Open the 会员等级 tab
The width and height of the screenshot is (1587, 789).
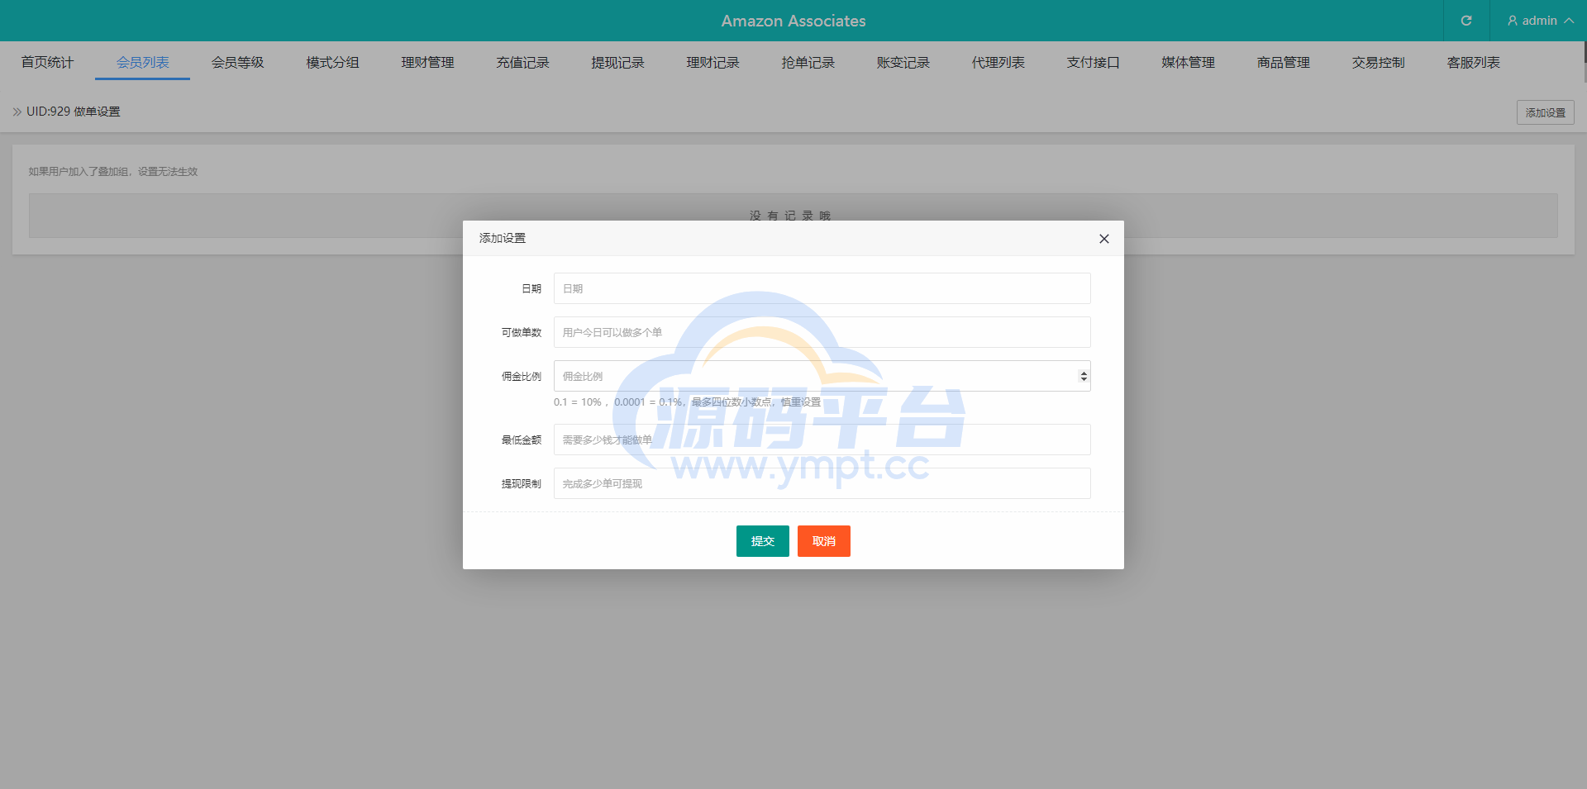[x=237, y=62]
